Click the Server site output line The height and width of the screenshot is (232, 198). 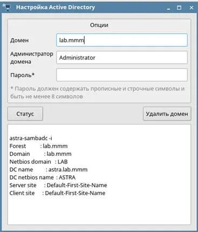pos(58,185)
